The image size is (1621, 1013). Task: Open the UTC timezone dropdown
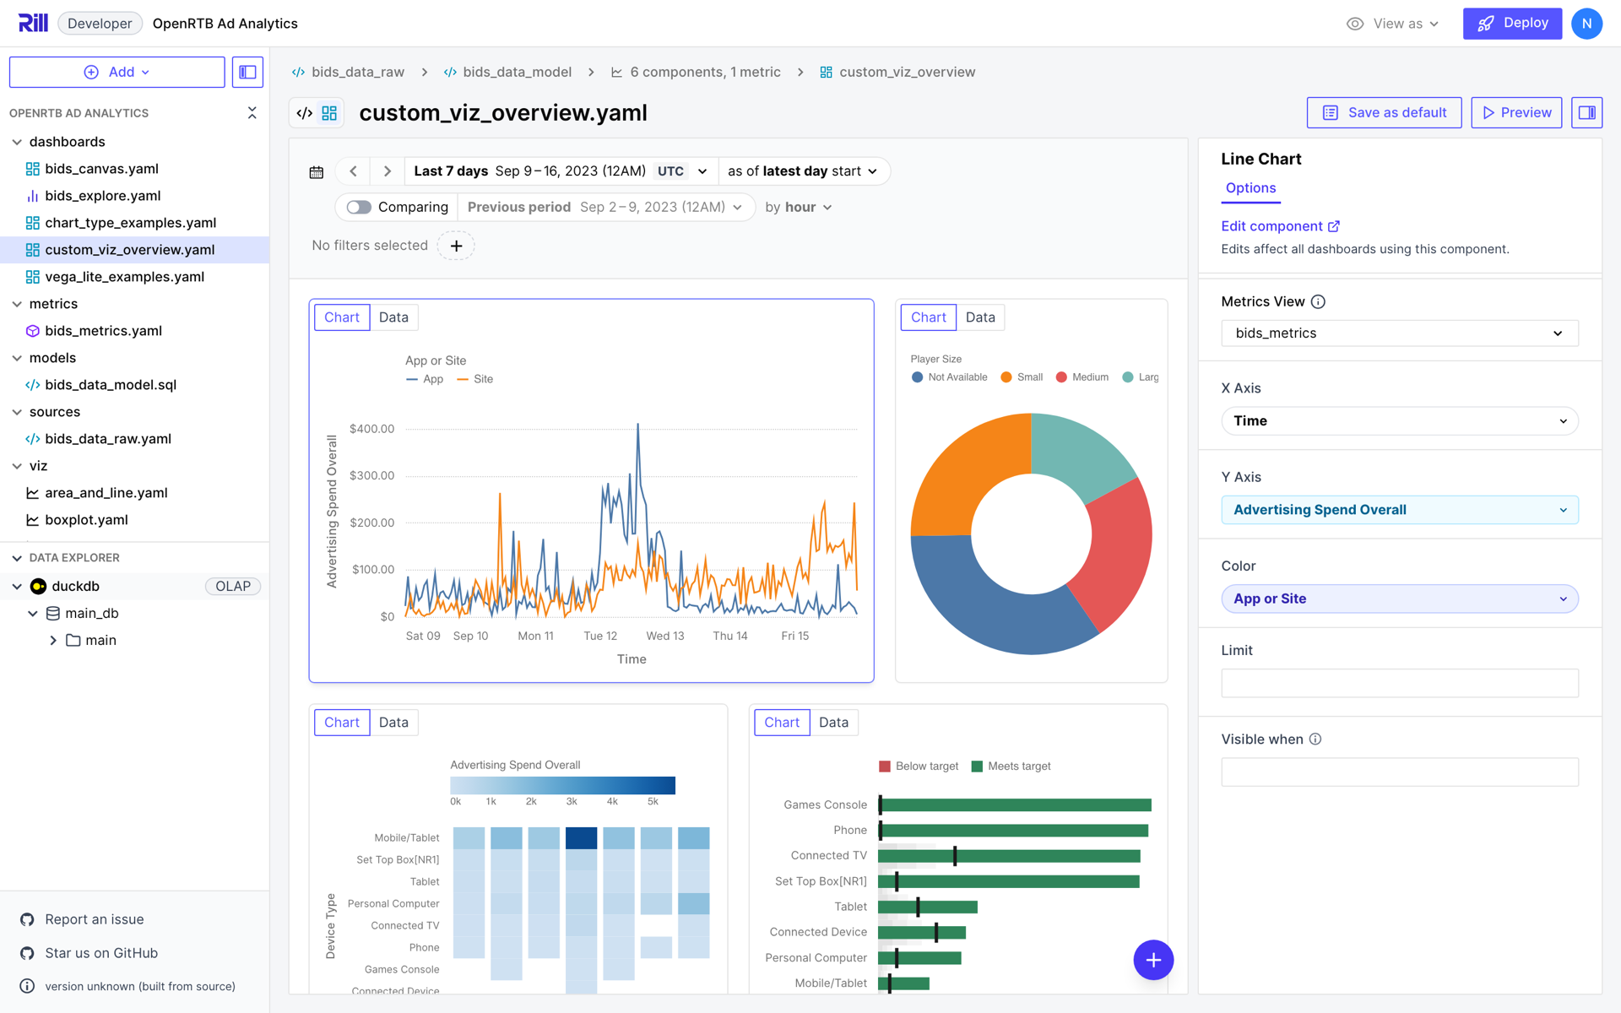click(682, 171)
